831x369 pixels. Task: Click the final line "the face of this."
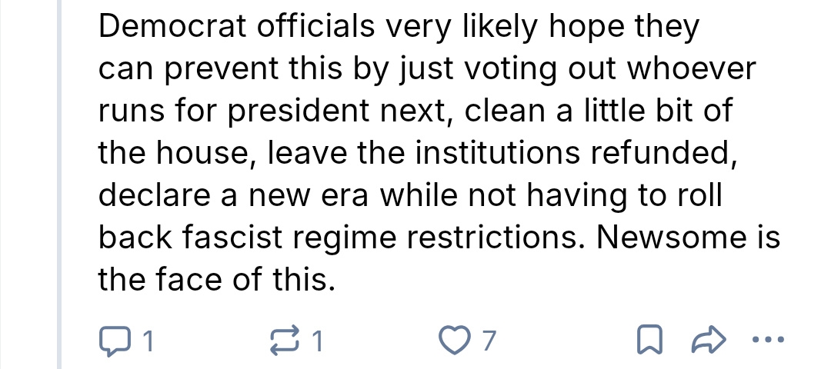click(217, 279)
